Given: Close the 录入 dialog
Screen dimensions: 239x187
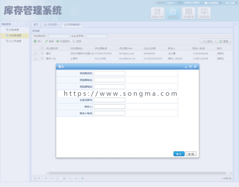Looking at the screenshot, I should [x=195, y=67].
